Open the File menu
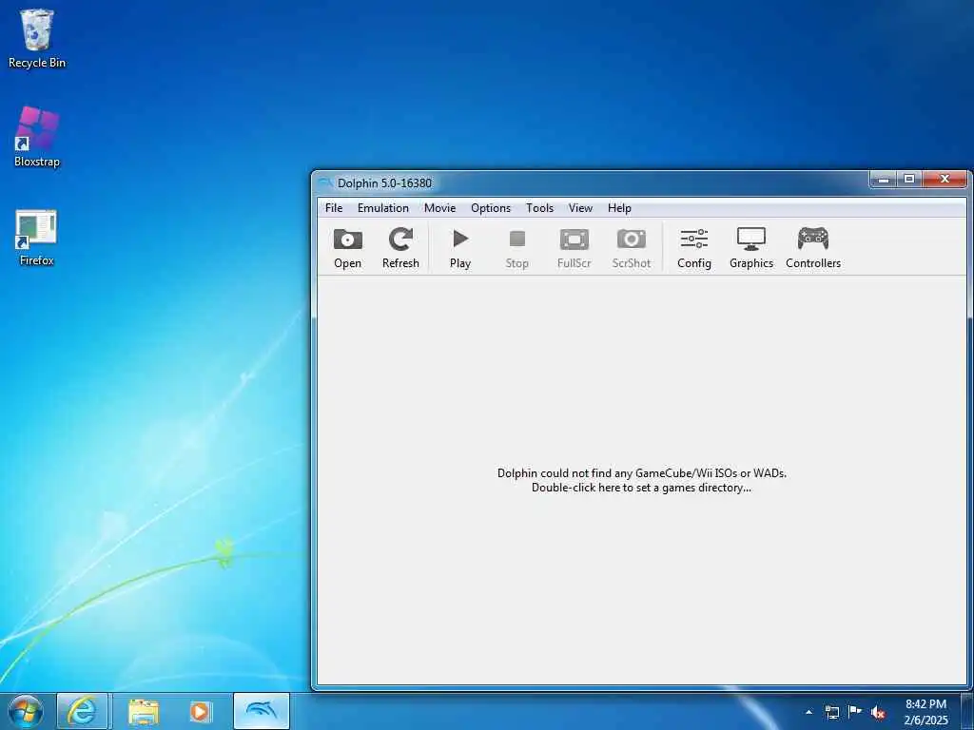 (334, 208)
